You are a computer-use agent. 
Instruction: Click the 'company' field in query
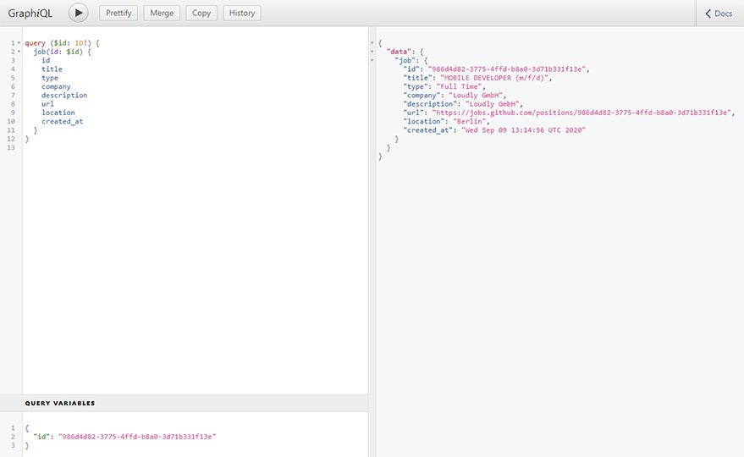pos(56,87)
